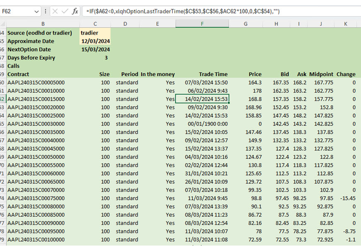Click inside the Name Box showing F62
This screenshot has height=250, width=361.
pos(17,11)
